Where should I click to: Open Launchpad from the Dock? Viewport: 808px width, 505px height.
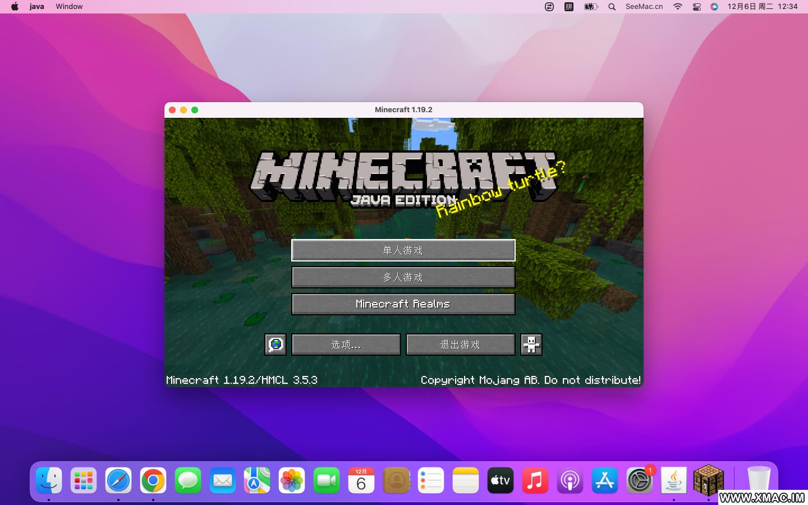(x=84, y=481)
